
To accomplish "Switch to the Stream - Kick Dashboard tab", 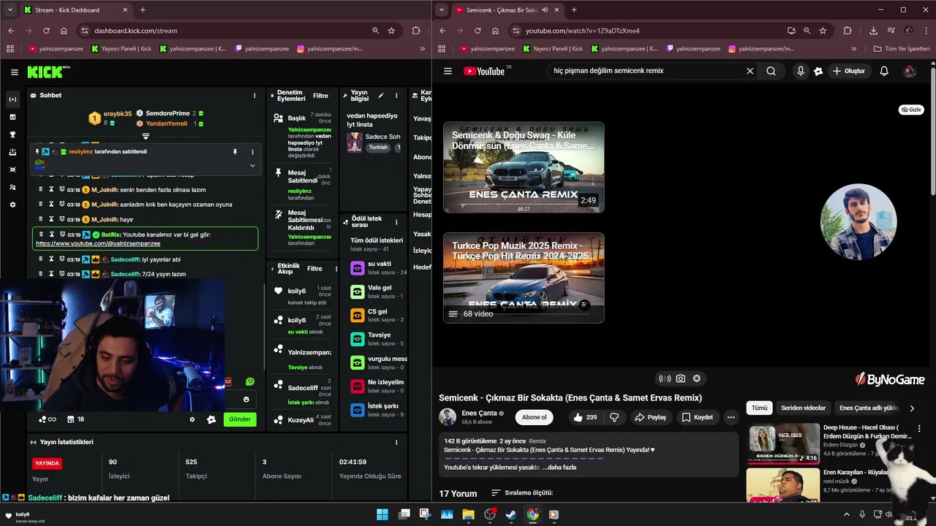I will point(75,10).
